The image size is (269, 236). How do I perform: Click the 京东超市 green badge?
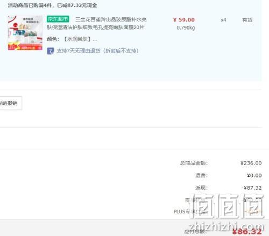tap(58, 19)
